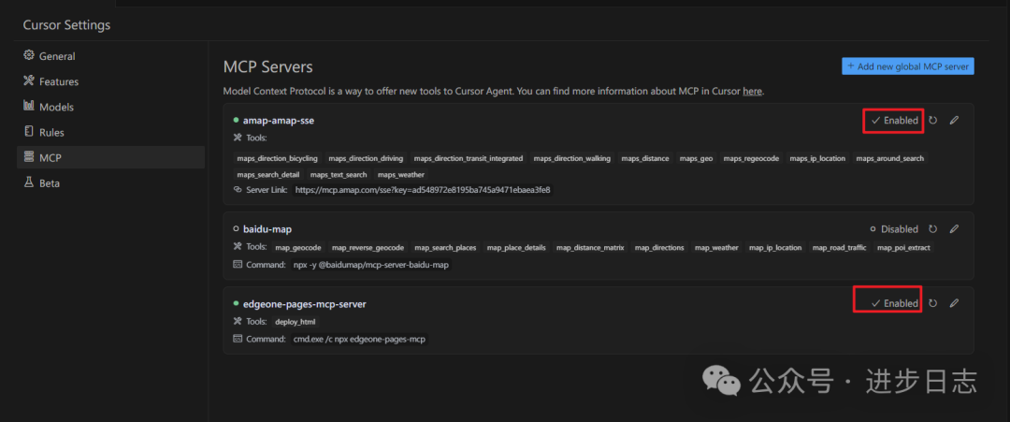The image size is (1010, 422).
Task: Select the maps_regeocode tool tag
Action: (751, 158)
